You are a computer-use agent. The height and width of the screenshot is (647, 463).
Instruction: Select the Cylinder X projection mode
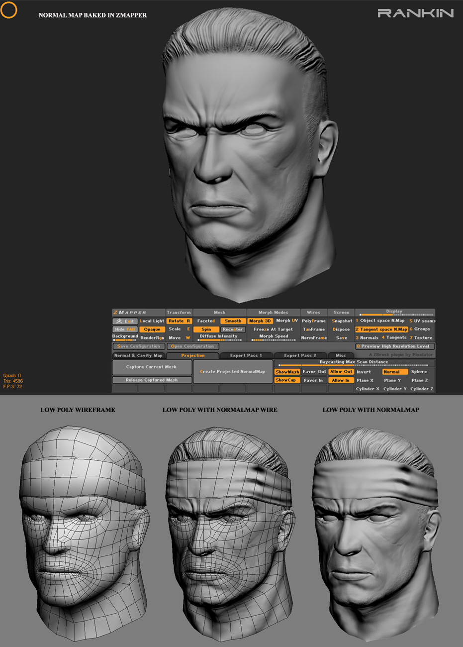368,389
